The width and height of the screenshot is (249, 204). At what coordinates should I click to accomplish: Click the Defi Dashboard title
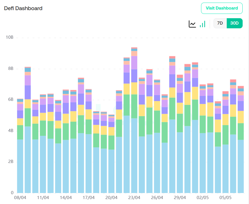point(23,8)
